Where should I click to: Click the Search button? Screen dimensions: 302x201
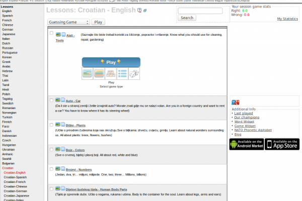coord(187,18)
